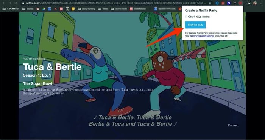Viewport: 265px width, 140px height.
Task: Click the netflix.com address bar URL
Action: point(116,3)
